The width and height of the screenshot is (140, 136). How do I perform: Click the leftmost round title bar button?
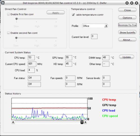127,3
